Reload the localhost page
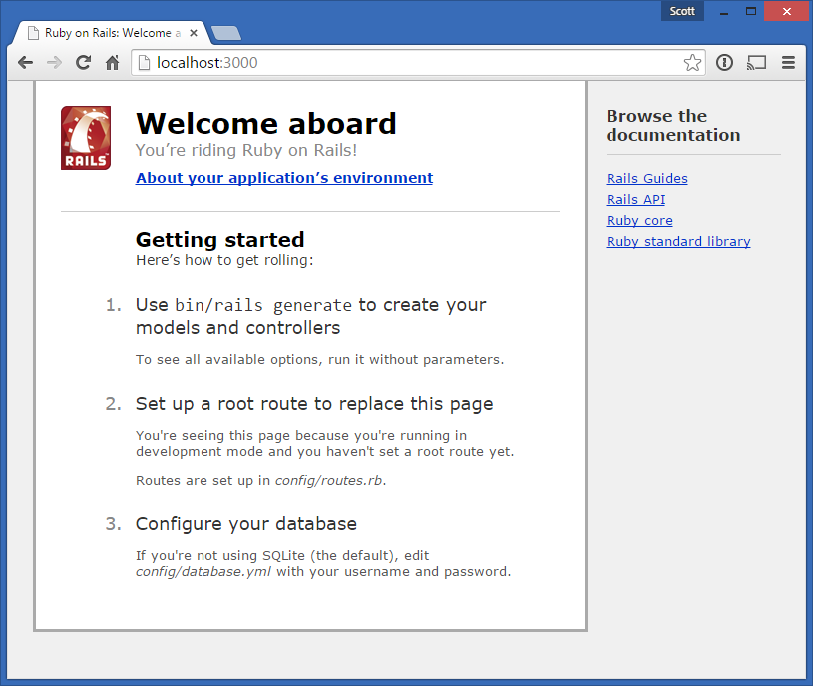 click(83, 63)
